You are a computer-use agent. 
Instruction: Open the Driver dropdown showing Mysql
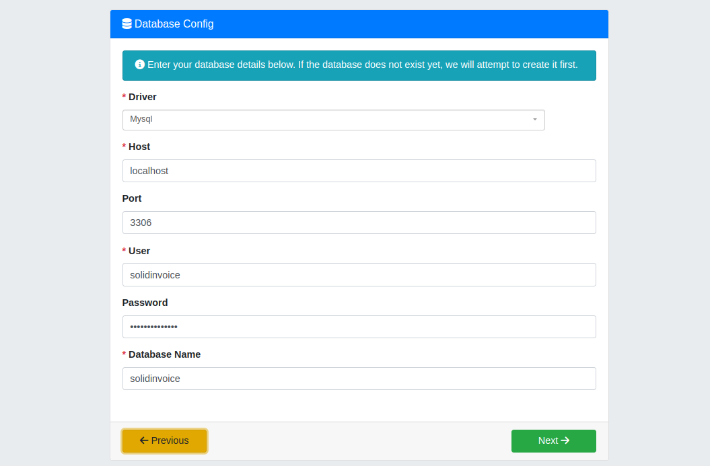click(x=333, y=120)
